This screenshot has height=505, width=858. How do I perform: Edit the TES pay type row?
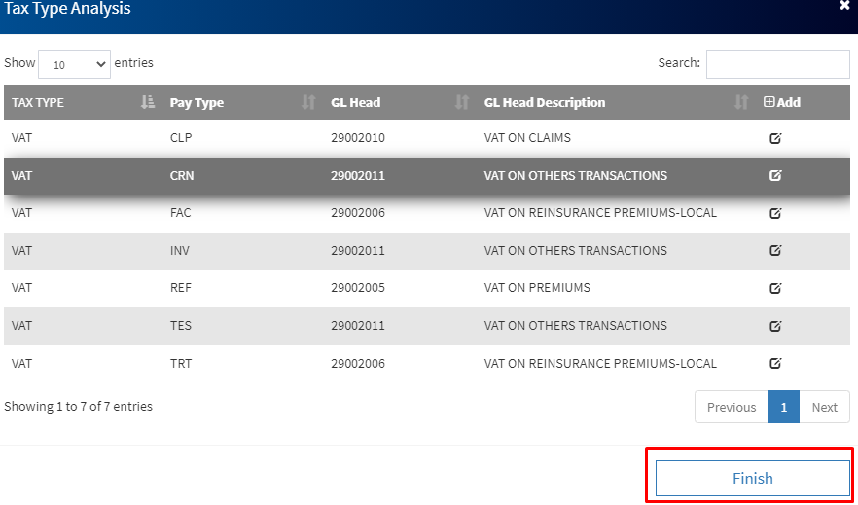point(775,326)
